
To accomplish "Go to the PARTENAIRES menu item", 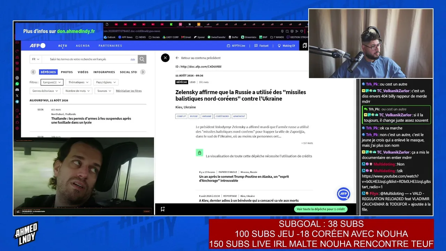I will [110, 46].
